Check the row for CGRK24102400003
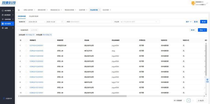Screen dimensions: 210x104 tap(26, 61)
